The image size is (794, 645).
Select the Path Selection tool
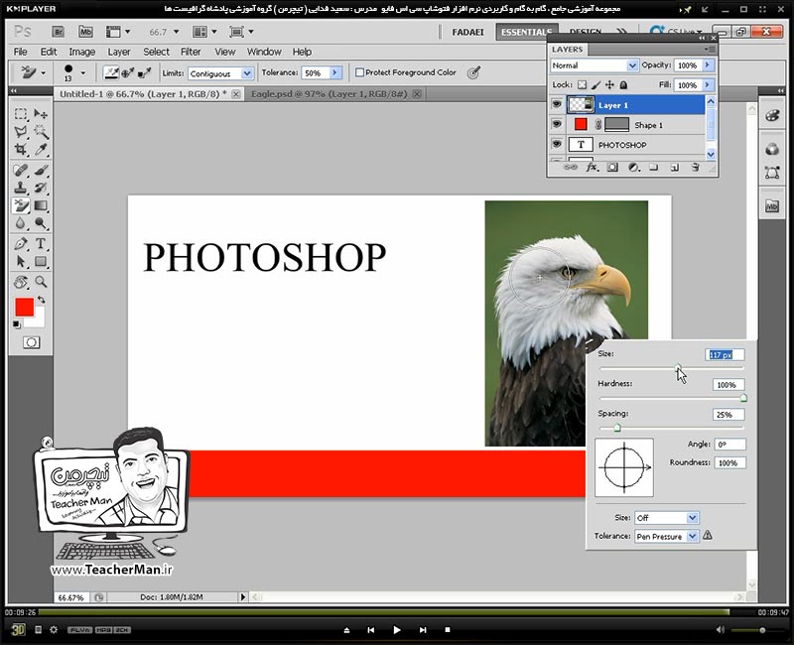[21, 262]
